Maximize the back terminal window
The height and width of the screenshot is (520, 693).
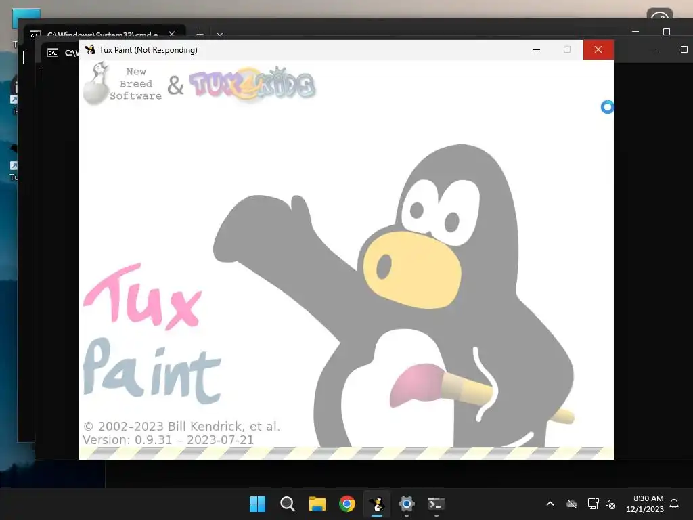click(667, 32)
